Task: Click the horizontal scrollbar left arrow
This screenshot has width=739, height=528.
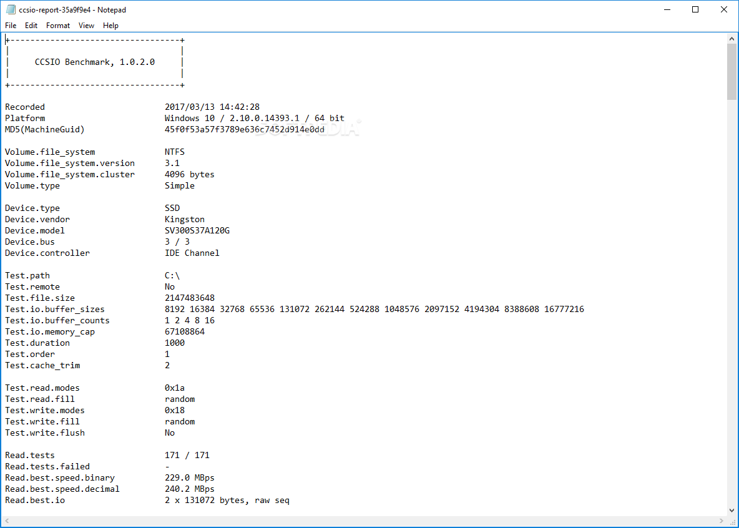Action: click(x=7, y=521)
